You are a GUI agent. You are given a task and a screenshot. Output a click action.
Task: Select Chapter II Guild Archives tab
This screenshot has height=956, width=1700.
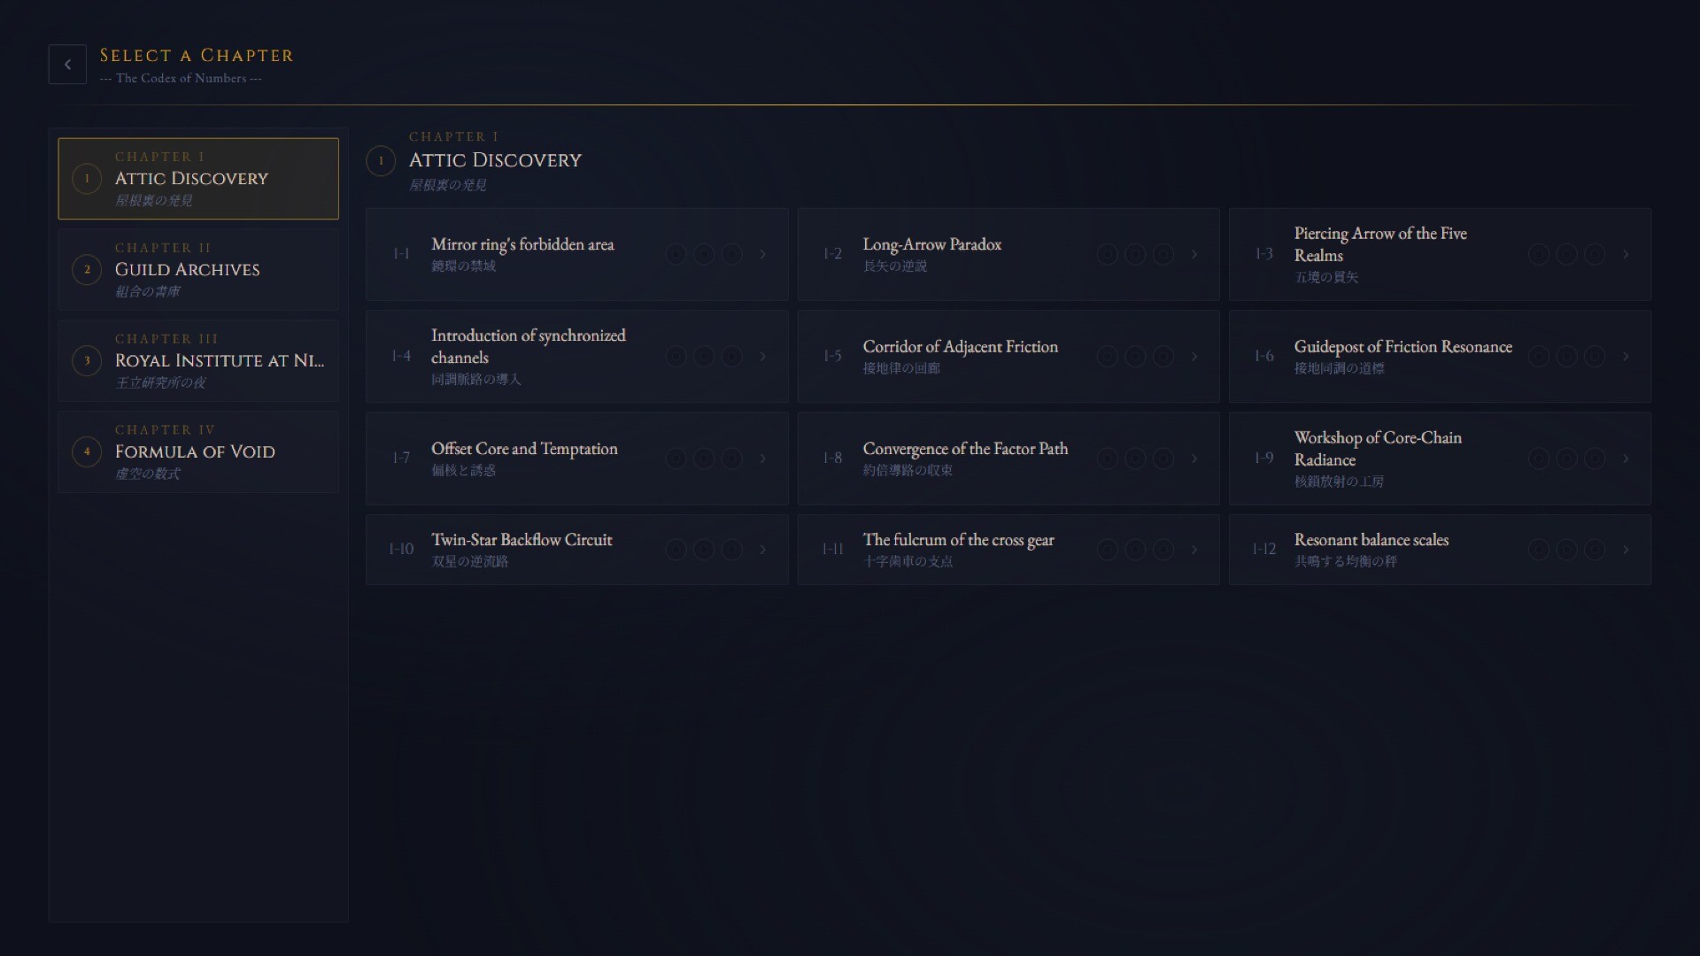coord(198,270)
